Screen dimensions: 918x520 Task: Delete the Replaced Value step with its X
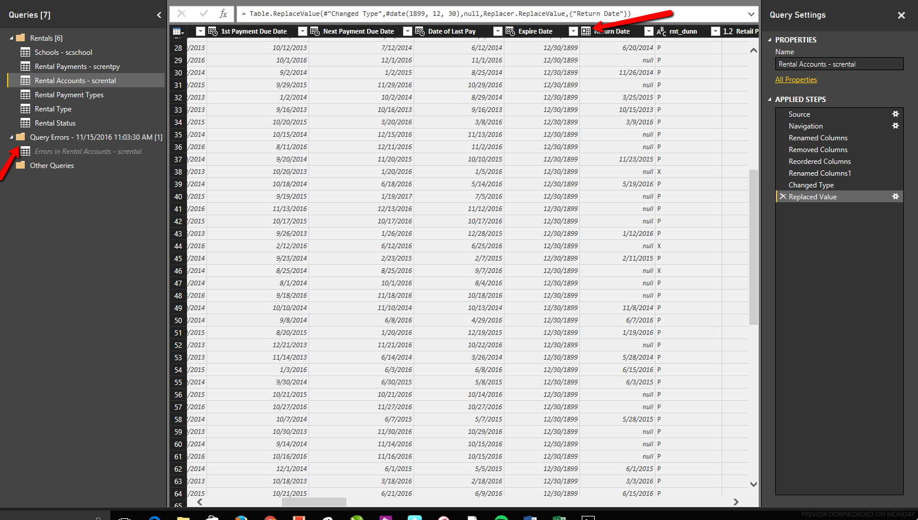783,196
